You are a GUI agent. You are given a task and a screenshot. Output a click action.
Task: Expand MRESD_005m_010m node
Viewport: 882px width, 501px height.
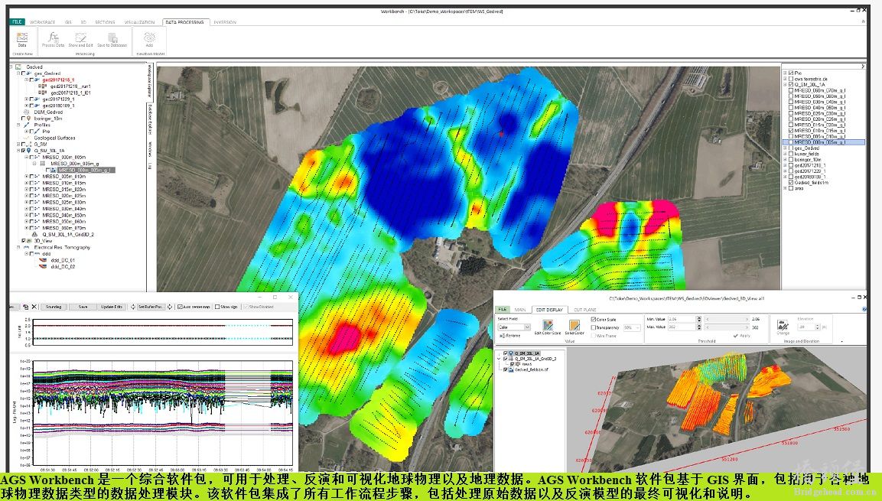point(27,177)
